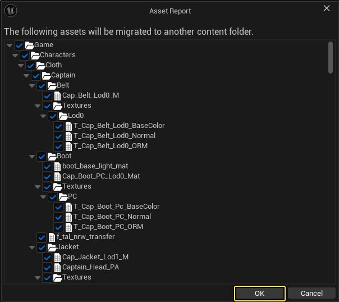The width and height of the screenshot is (339, 302).
Task: Click the Belt folder icon
Action: (x=52, y=86)
